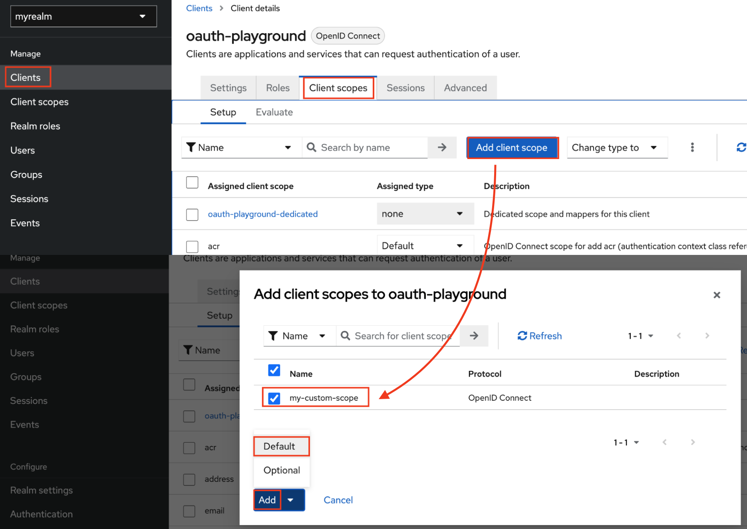Check the acr row checkbox in top table

[x=192, y=246]
